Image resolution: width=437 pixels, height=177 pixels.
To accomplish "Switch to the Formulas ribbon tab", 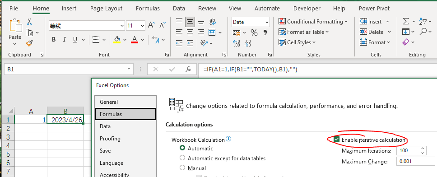I will tap(148, 9).
